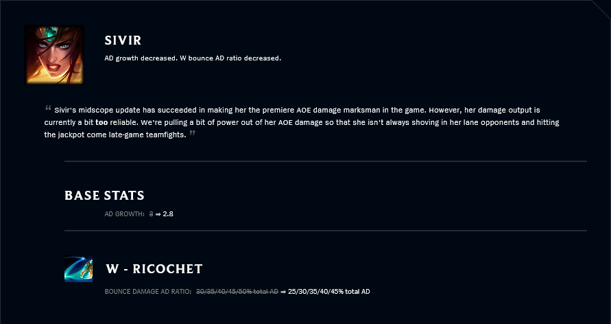Click the opening quotation mark icon
Image resolution: width=611 pixels, height=324 pixels.
point(48,108)
